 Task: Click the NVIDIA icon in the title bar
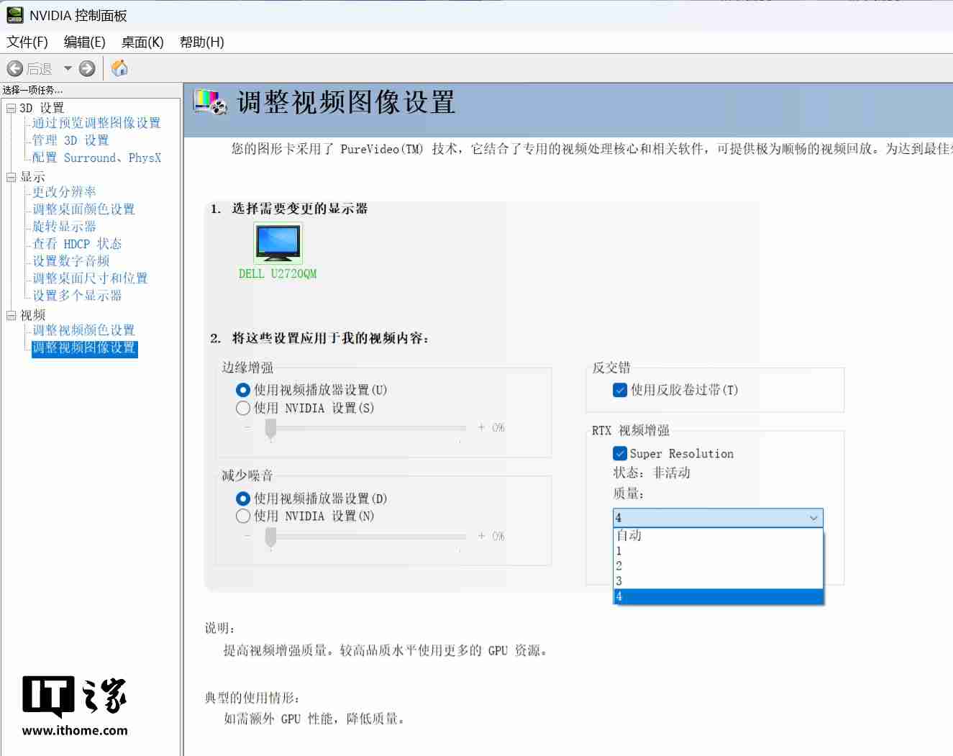[13, 14]
